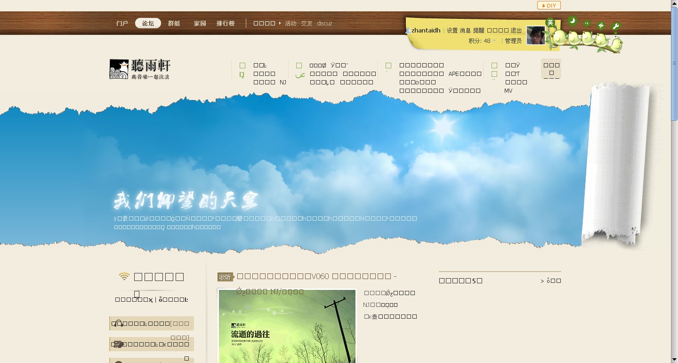Click the user avatar photo

point(536,35)
